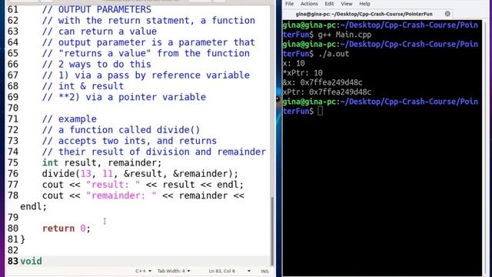Viewport: 492px width, 277px height.
Task: Click the '**2) via a pointer variable' line
Action: (124, 97)
